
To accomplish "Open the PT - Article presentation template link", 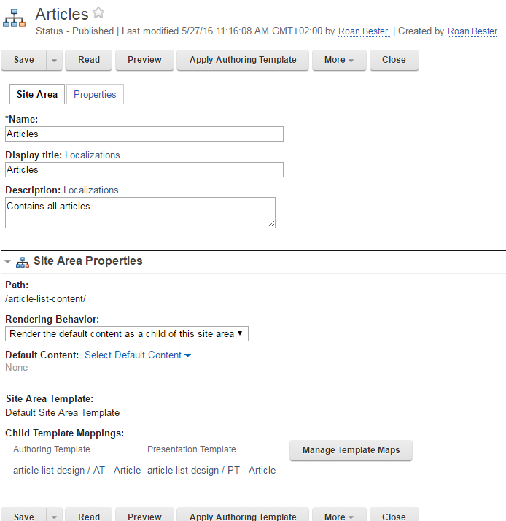I will point(211,471).
